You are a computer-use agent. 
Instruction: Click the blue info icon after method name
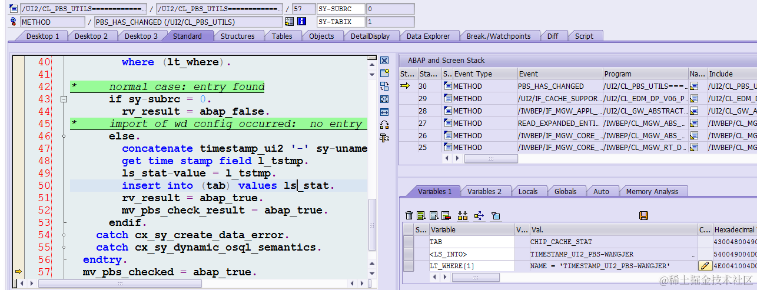[x=302, y=22]
